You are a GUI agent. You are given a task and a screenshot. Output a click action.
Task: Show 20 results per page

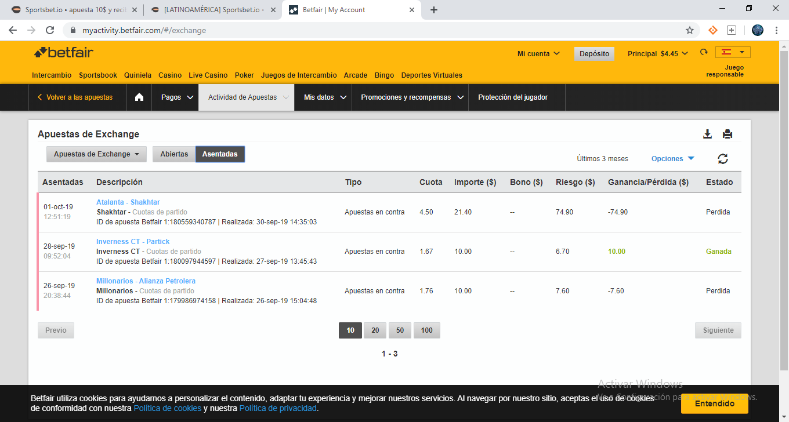(x=375, y=330)
